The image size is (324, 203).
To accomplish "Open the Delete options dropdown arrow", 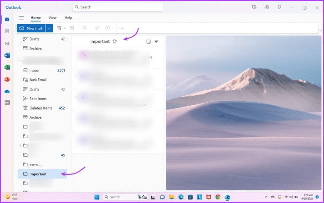I will [x=65, y=28].
